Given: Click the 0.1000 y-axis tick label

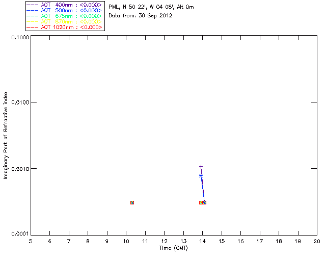Looking at the screenshot, I should point(20,37).
